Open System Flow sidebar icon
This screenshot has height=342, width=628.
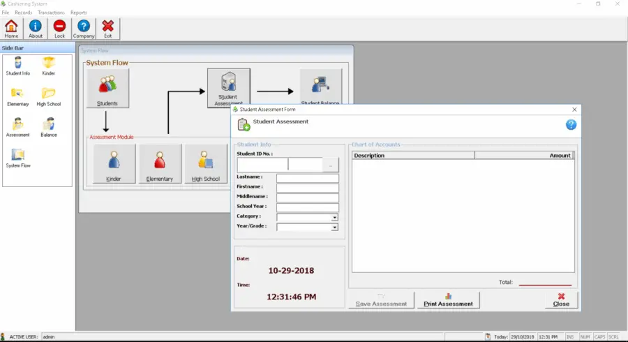tap(17, 158)
